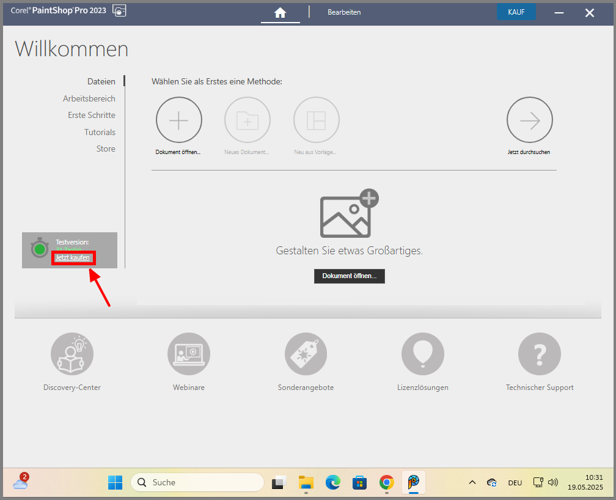Open the Dokument öffnen circle icon

coord(178,119)
